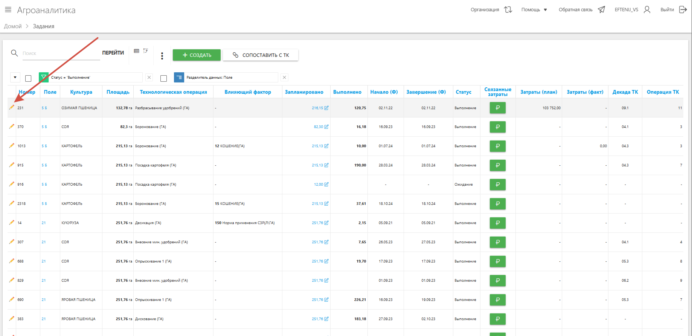Viewport: 692px width, 336px height.
Task: Expand the filter actions dropdown arrow
Action: point(15,78)
